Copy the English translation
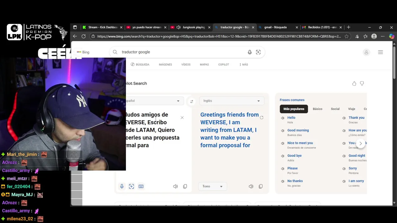Image resolution: width=397 pixels, height=223 pixels. pos(261,186)
